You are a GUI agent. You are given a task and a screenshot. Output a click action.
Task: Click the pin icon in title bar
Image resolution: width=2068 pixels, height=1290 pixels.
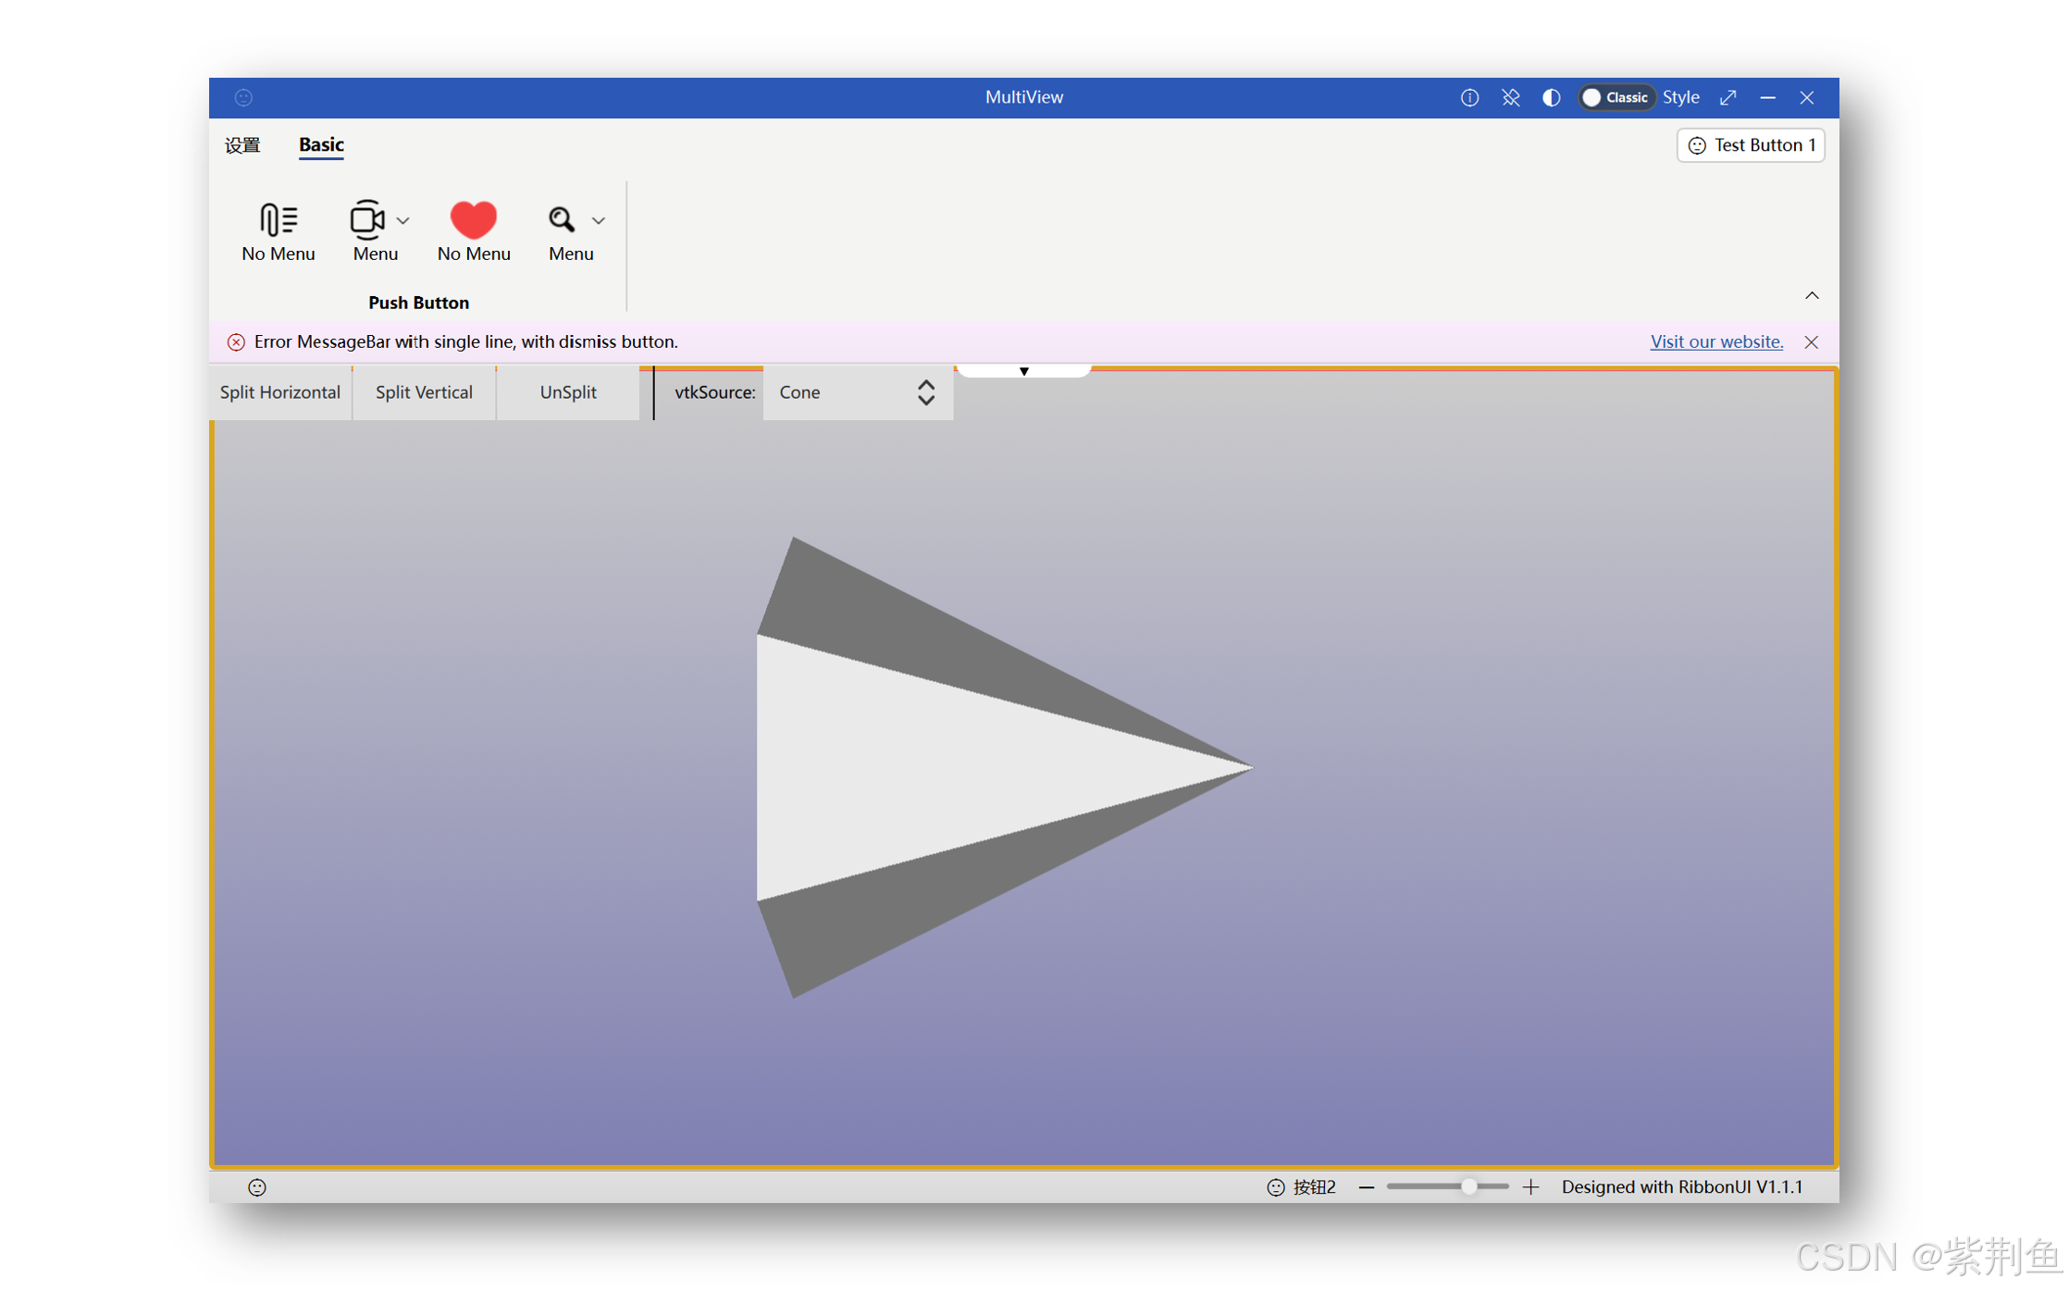[1510, 97]
